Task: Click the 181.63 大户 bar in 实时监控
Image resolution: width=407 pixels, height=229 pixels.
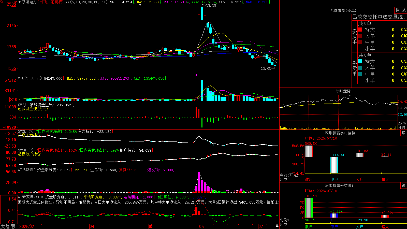Action: coord(360,155)
